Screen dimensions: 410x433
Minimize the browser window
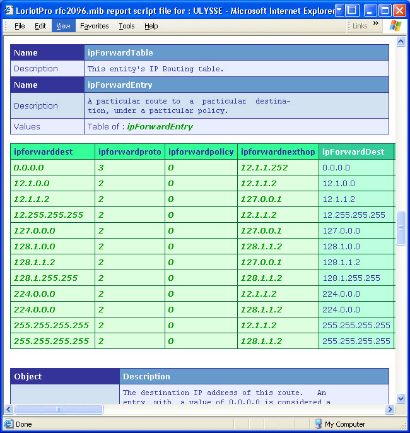point(370,11)
